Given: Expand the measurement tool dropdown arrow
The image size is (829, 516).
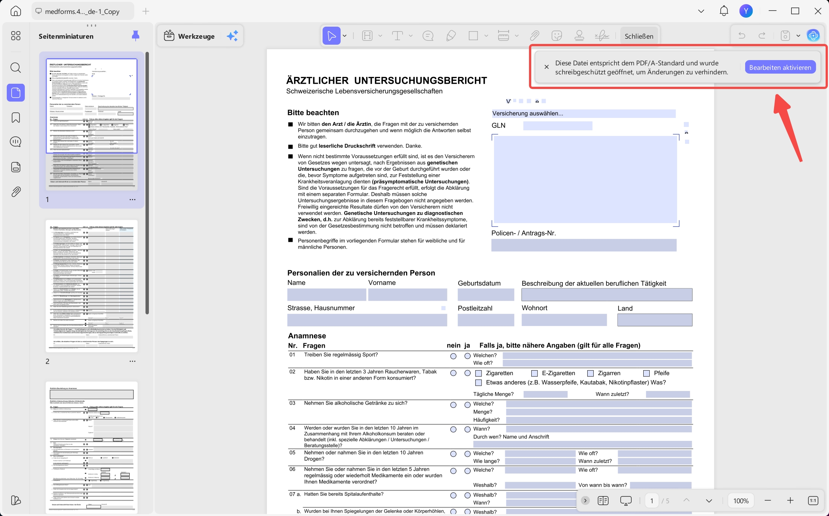Looking at the screenshot, I should click(517, 36).
